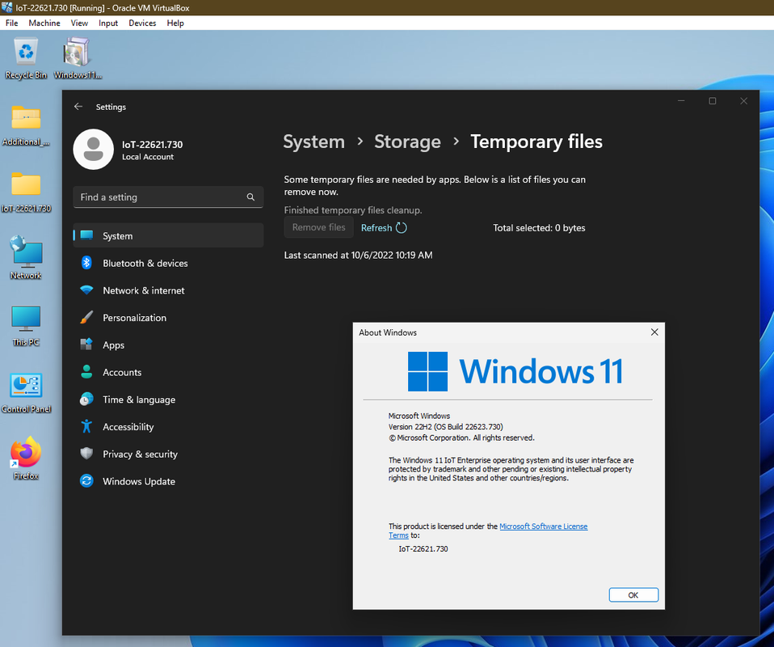Open the Help menu in VirtualBox
Screen dimensions: 774x647
click(x=175, y=23)
